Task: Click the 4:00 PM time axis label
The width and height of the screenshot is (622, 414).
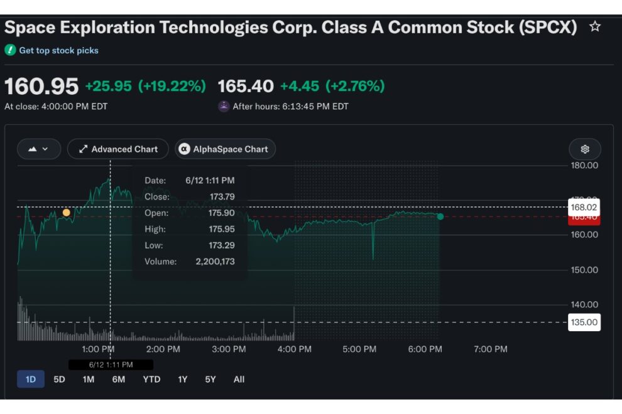Action: 294,349
